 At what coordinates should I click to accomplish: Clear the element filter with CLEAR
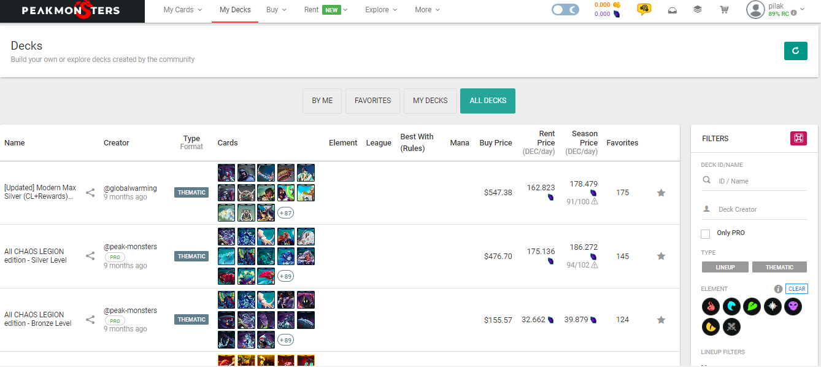796,289
